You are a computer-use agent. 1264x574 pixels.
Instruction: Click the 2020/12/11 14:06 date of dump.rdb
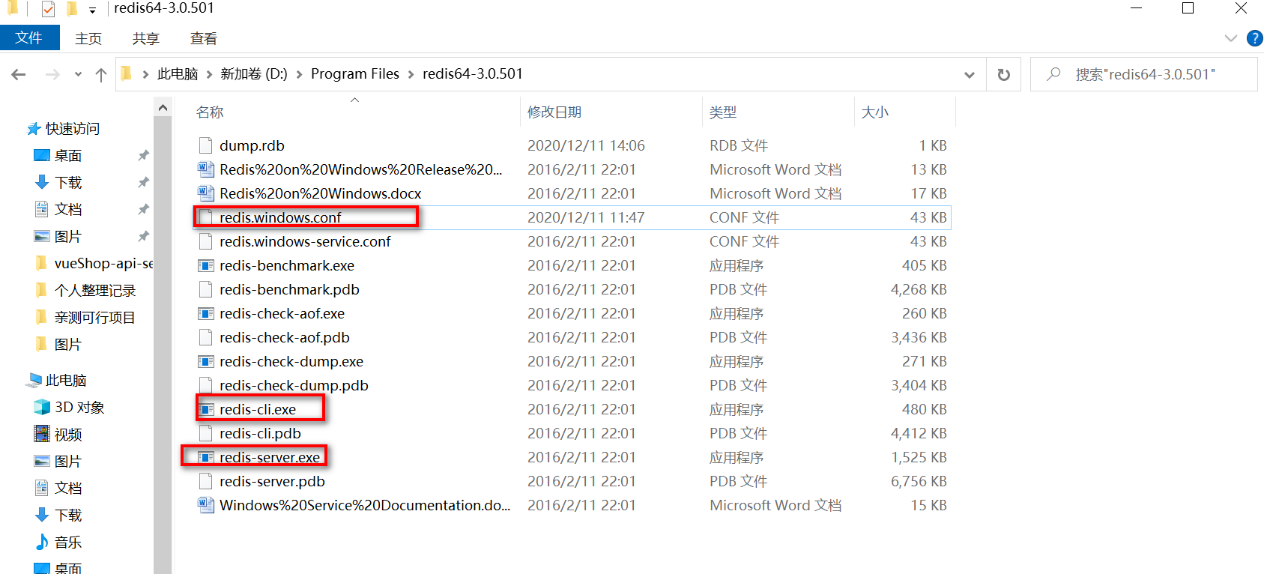[586, 145]
